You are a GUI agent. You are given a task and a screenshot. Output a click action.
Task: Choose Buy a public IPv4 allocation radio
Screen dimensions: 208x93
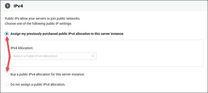click(x=7, y=74)
